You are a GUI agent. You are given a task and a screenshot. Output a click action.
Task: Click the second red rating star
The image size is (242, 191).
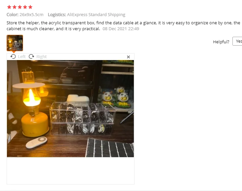click(15, 7)
